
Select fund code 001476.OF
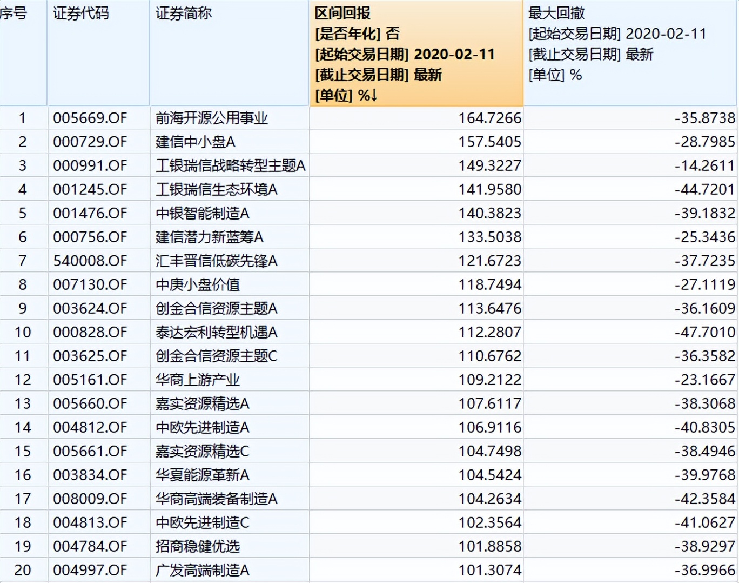click(x=90, y=213)
